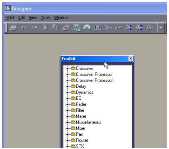Expand the Miscellaneous folder node
The image size is (169, 149).
[x=67, y=122]
